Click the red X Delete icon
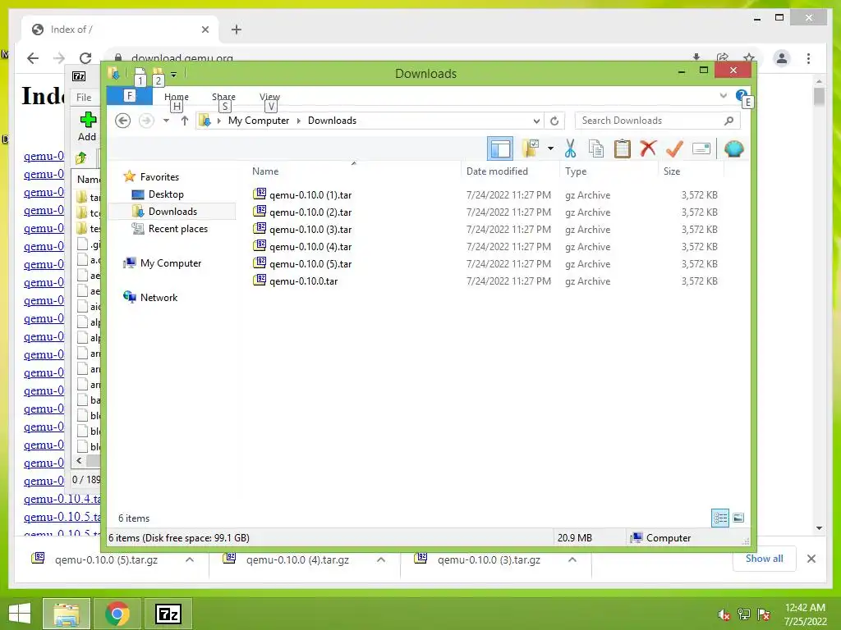Screen dimensions: 841x630 point(648,148)
